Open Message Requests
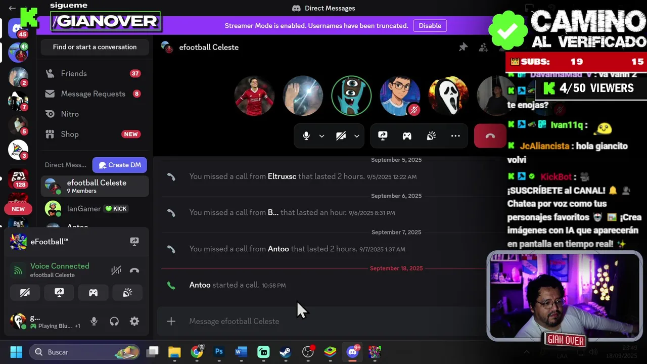This screenshot has width=647, height=364. pos(95,94)
